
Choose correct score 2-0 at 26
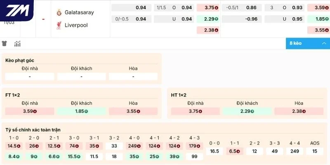pos(34,146)
